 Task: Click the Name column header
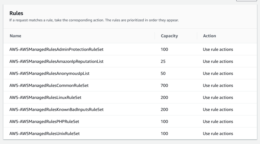(15, 36)
